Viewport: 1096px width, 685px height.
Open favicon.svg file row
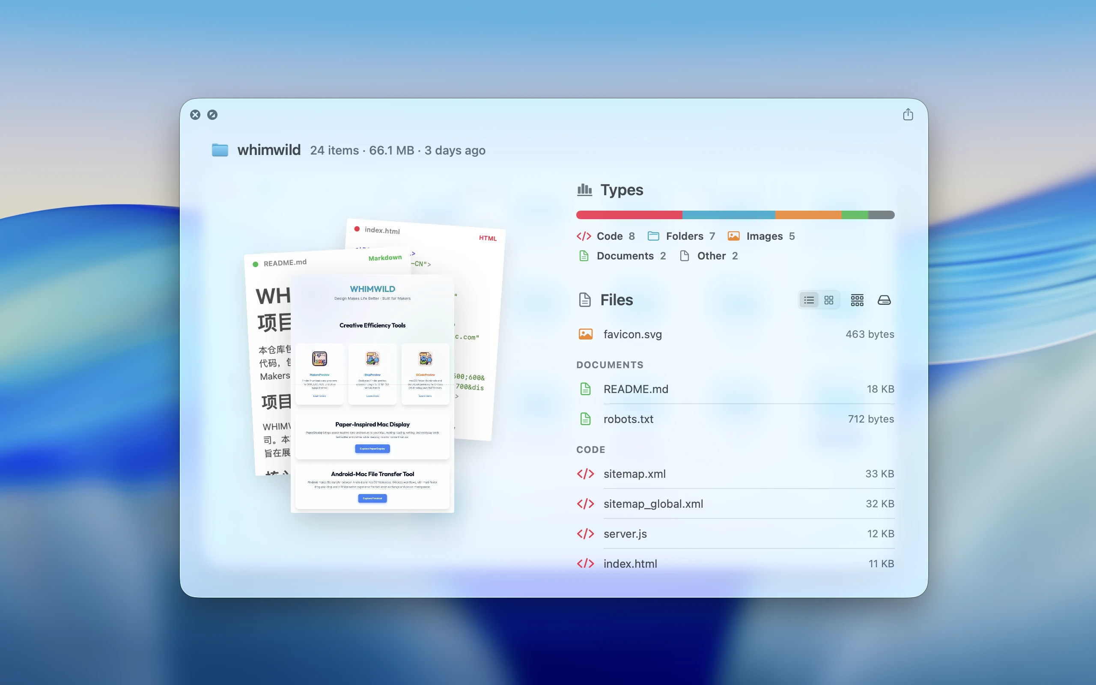(x=736, y=334)
